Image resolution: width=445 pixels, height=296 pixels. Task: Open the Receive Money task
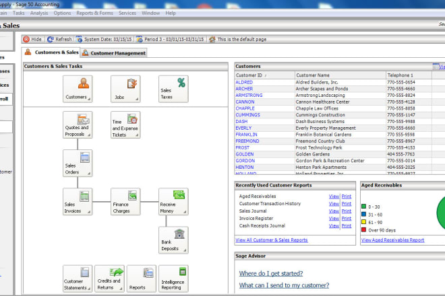pos(173,202)
